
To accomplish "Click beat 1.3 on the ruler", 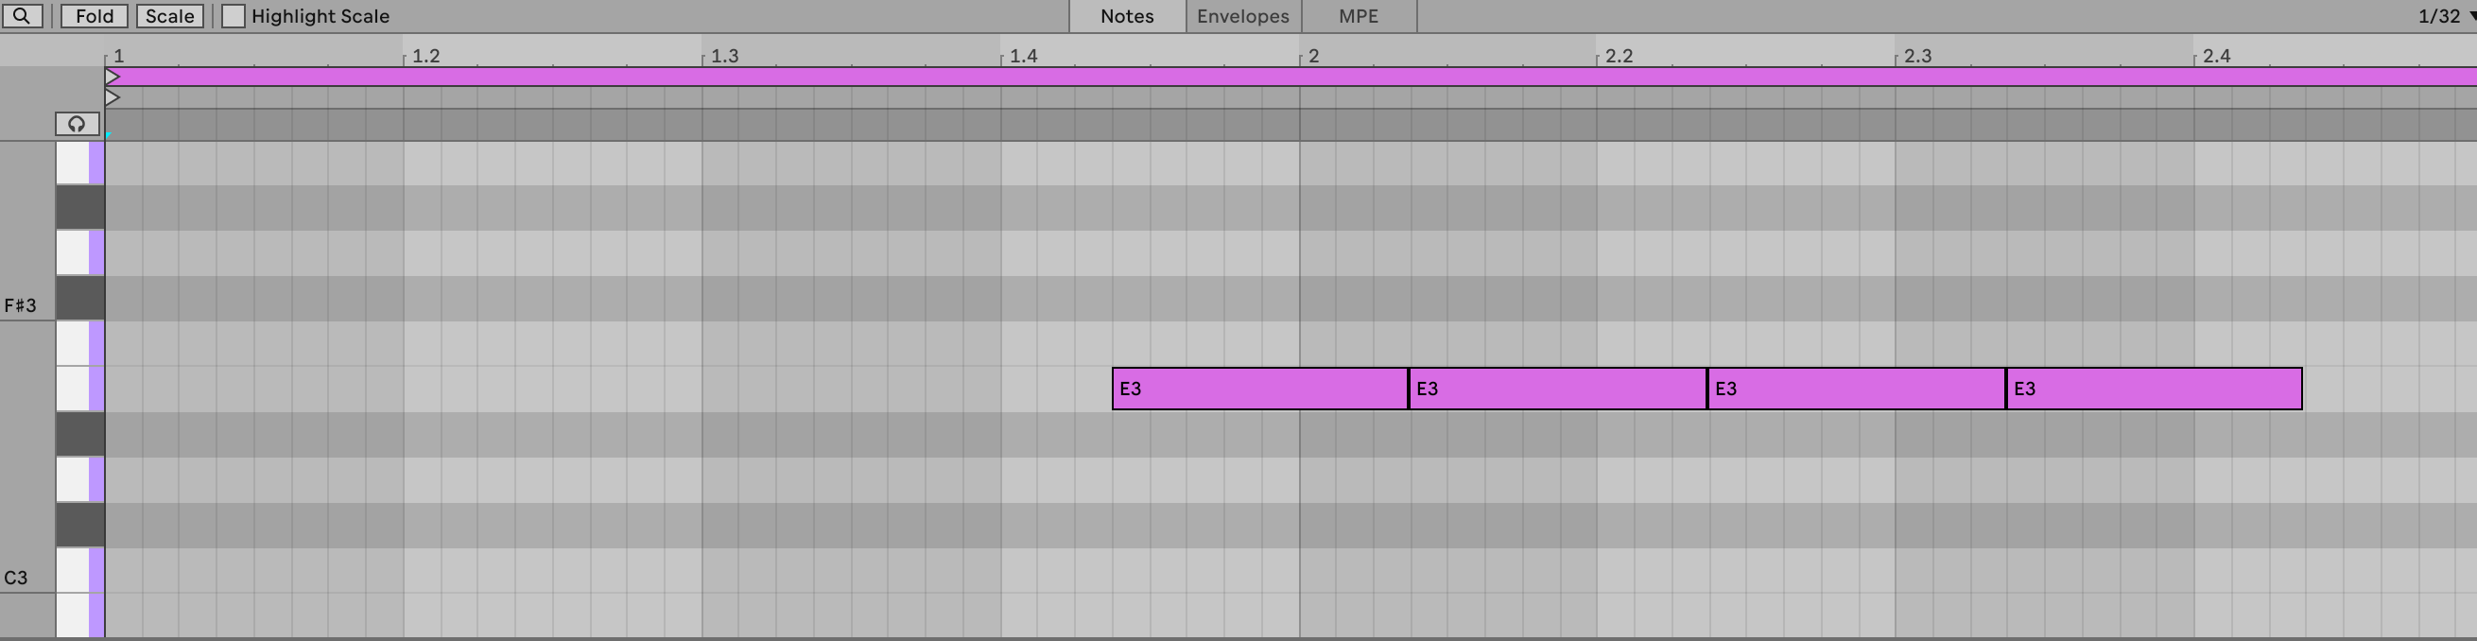I will pos(724,56).
